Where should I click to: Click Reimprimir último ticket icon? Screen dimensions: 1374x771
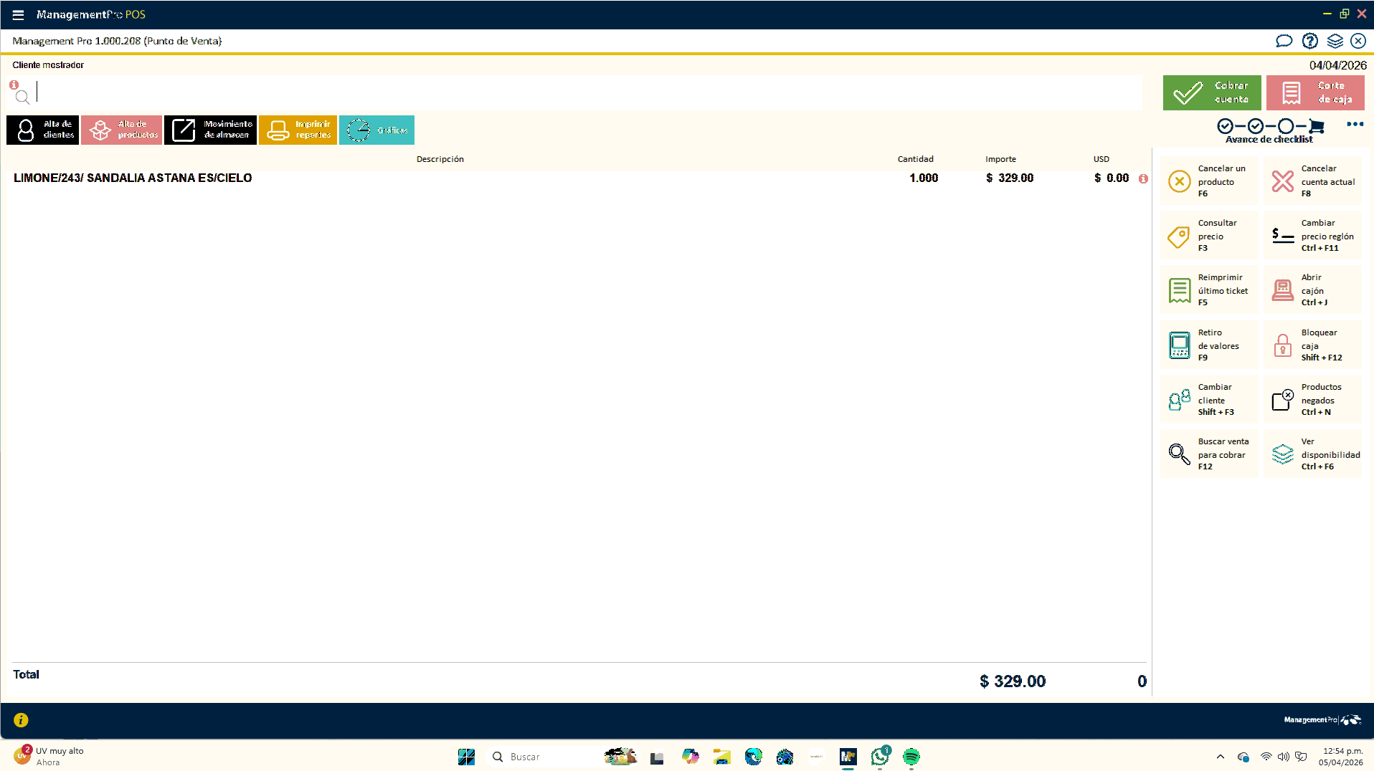click(x=1179, y=290)
